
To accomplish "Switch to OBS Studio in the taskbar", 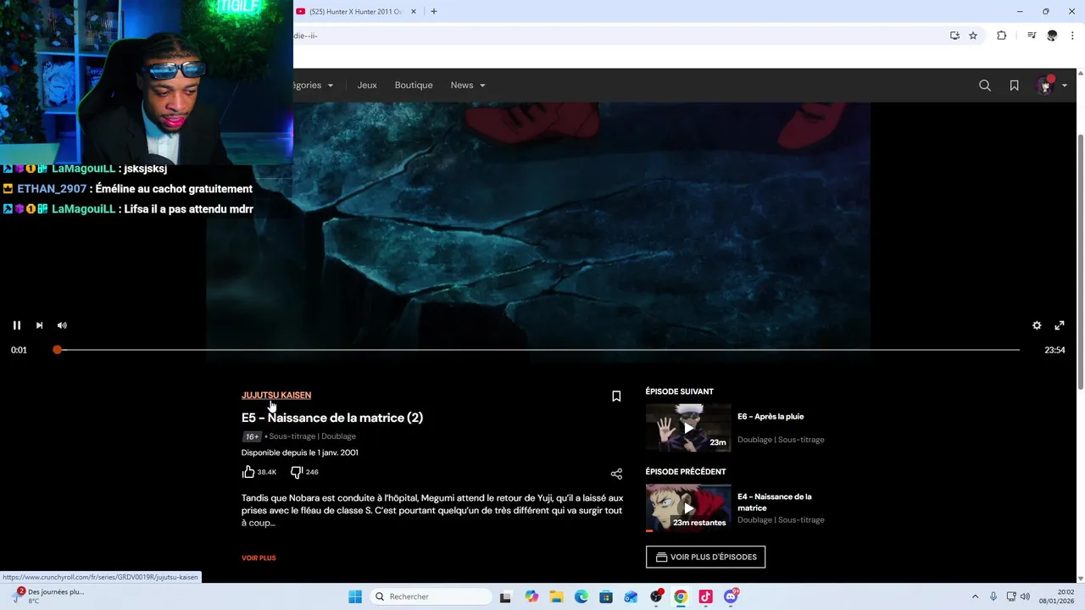I will (656, 596).
